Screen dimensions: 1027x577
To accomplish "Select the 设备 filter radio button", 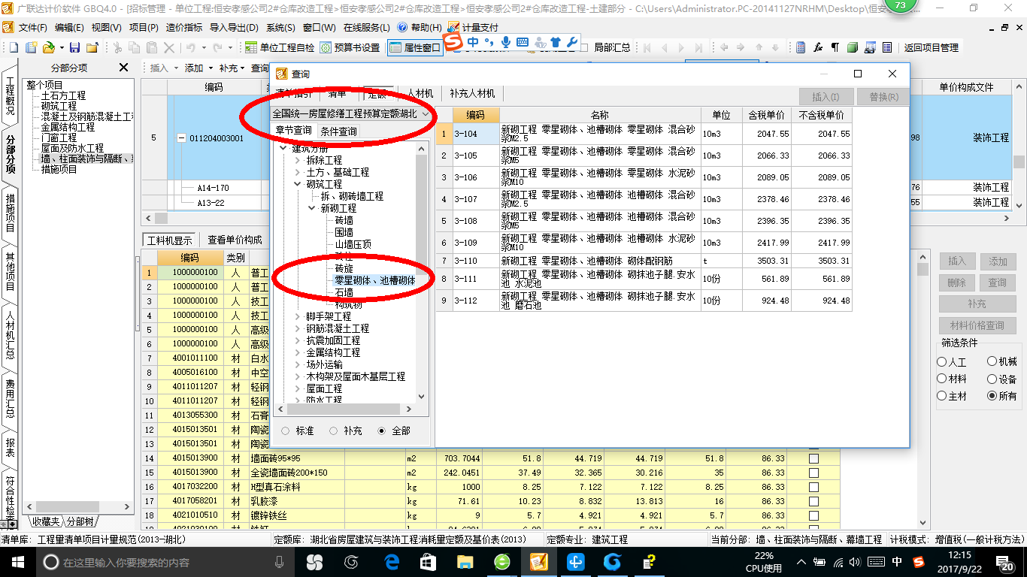I will 992,379.
